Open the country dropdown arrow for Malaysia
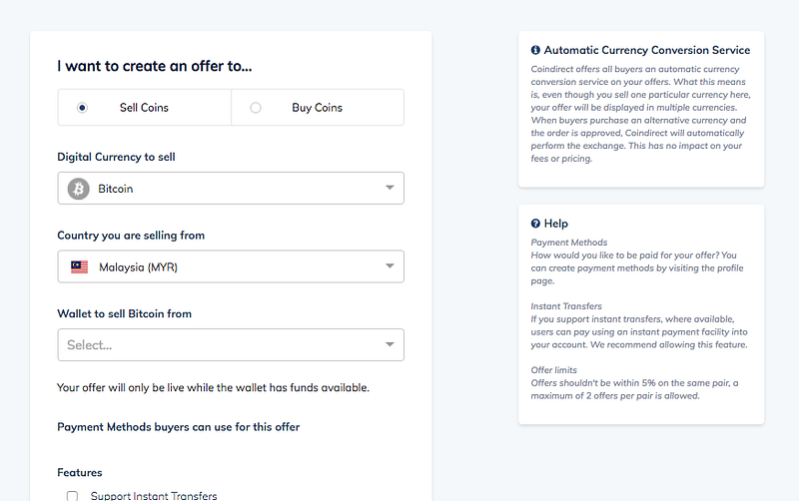799x501 pixels. (x=390, y=266)
